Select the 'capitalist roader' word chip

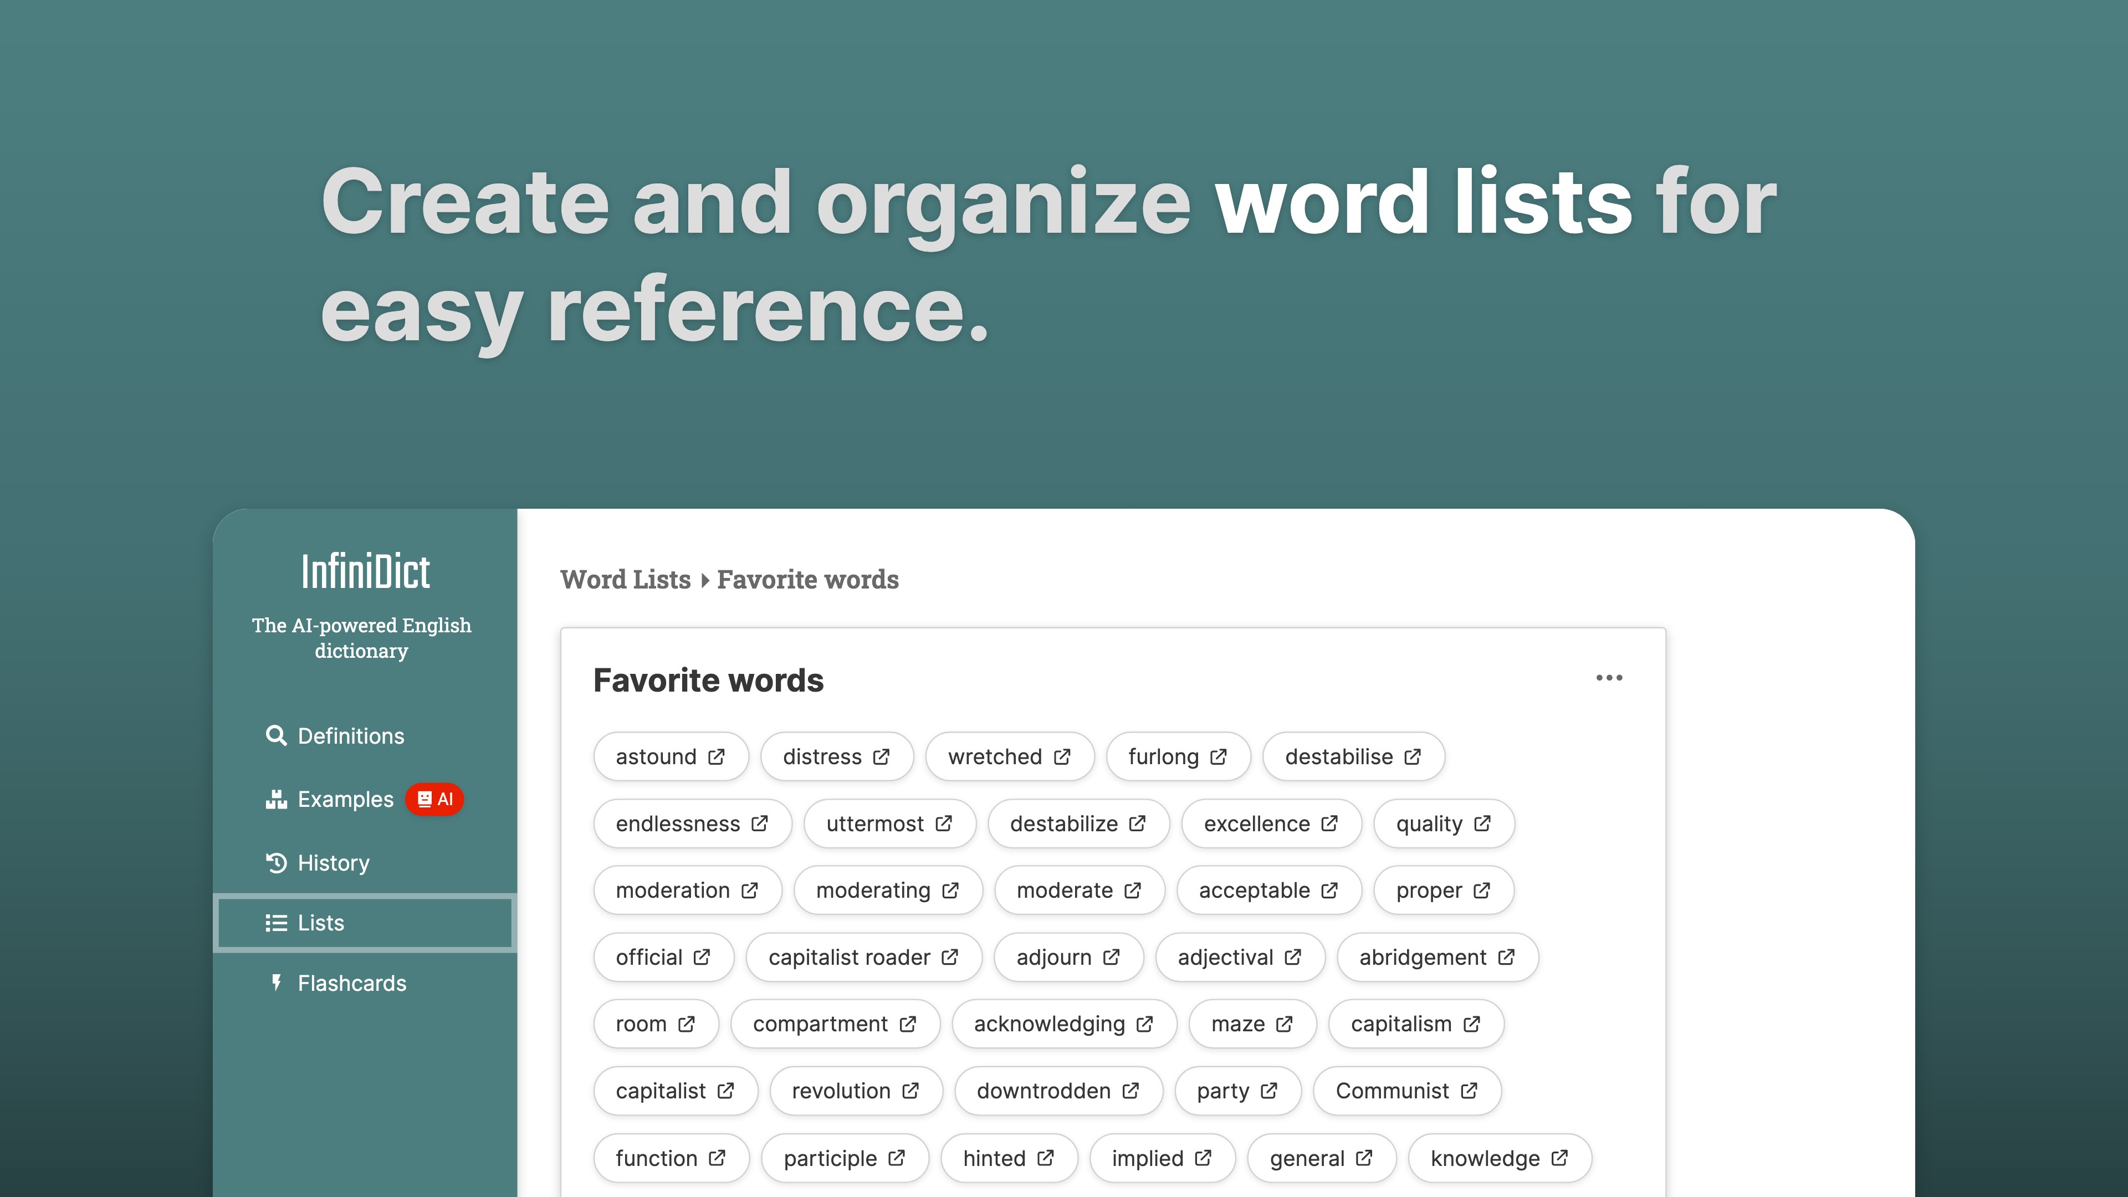[848, 958]
